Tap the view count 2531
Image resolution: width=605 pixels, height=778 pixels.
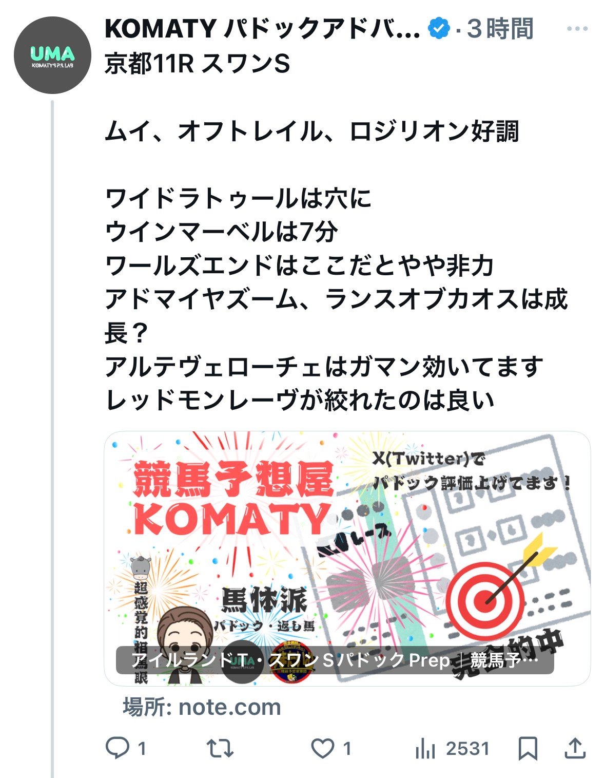point(467,749)
